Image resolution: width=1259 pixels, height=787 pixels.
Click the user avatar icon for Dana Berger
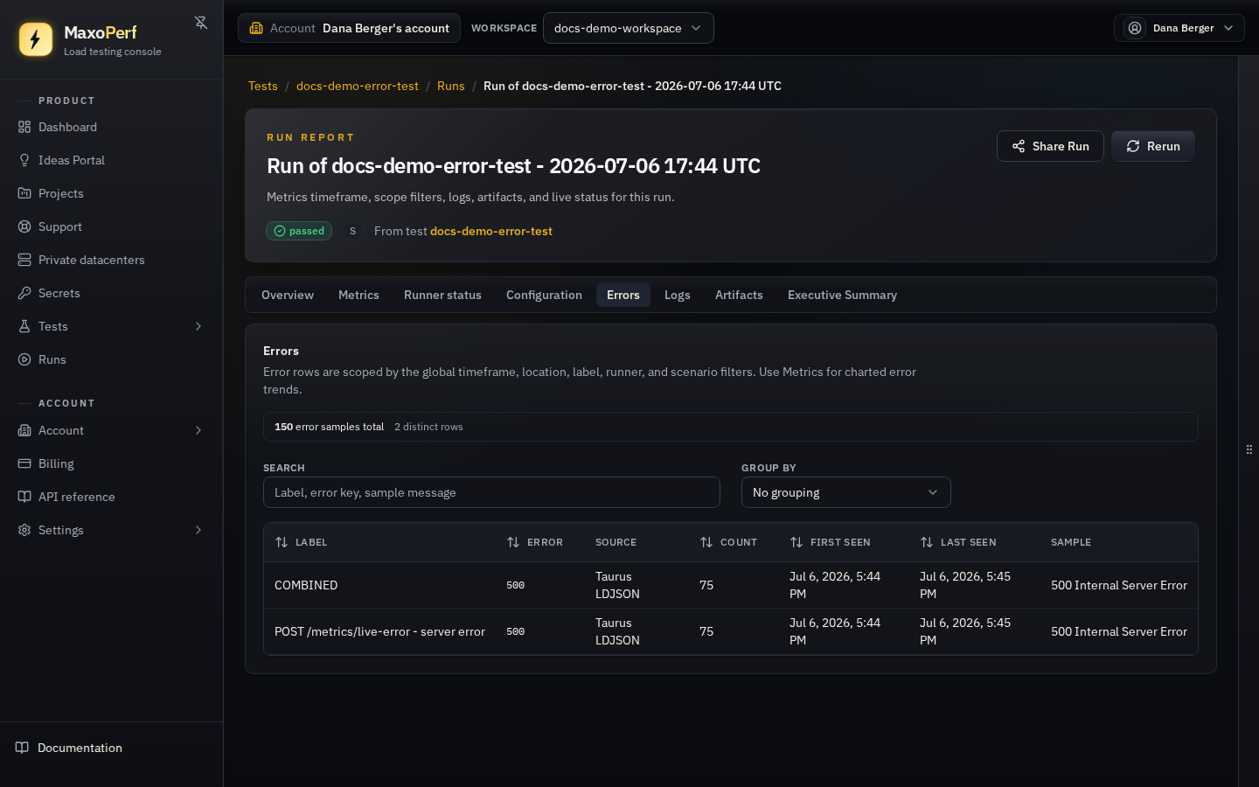tap(1135, 28)
